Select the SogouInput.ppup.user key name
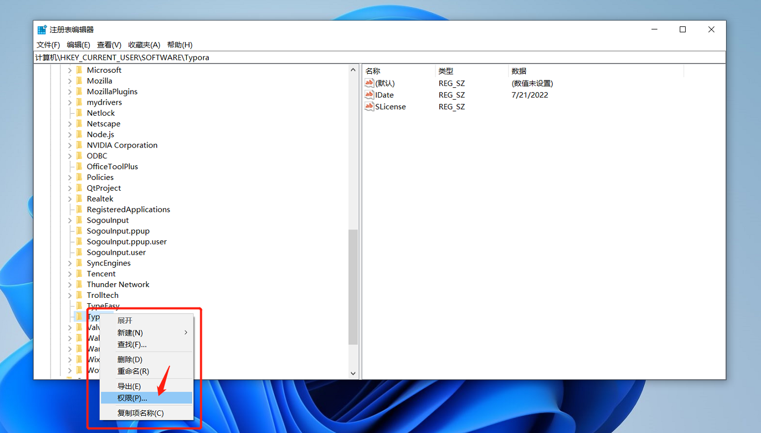 (x=127, y=242)
